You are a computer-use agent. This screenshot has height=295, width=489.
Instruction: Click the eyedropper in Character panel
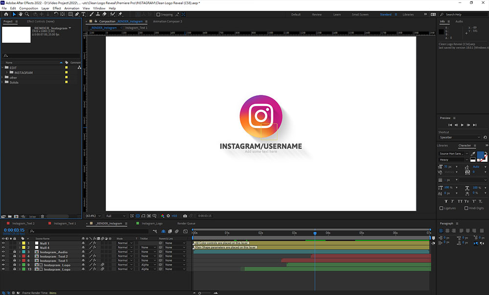[473, 153]
